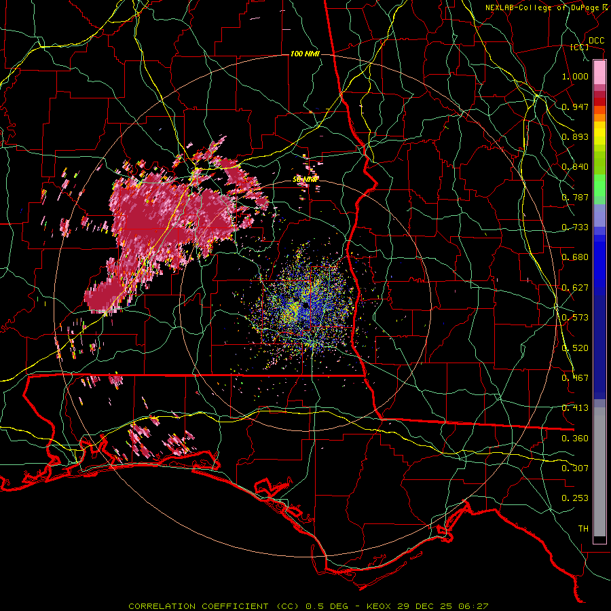
Task: Select the 0.787 scale label
Action: click(x=575, y=197)
